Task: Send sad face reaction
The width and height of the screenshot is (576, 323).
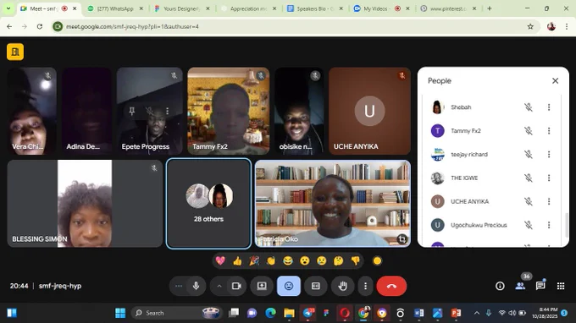Action: tap(321, 260)
